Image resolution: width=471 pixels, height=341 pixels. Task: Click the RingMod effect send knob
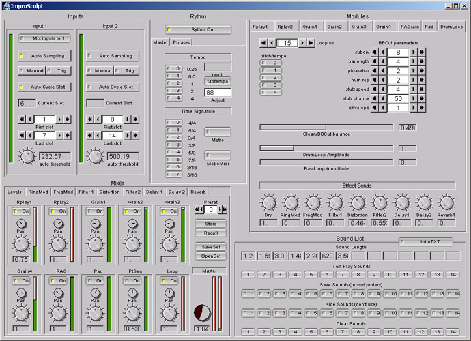(x=291, y=203)
